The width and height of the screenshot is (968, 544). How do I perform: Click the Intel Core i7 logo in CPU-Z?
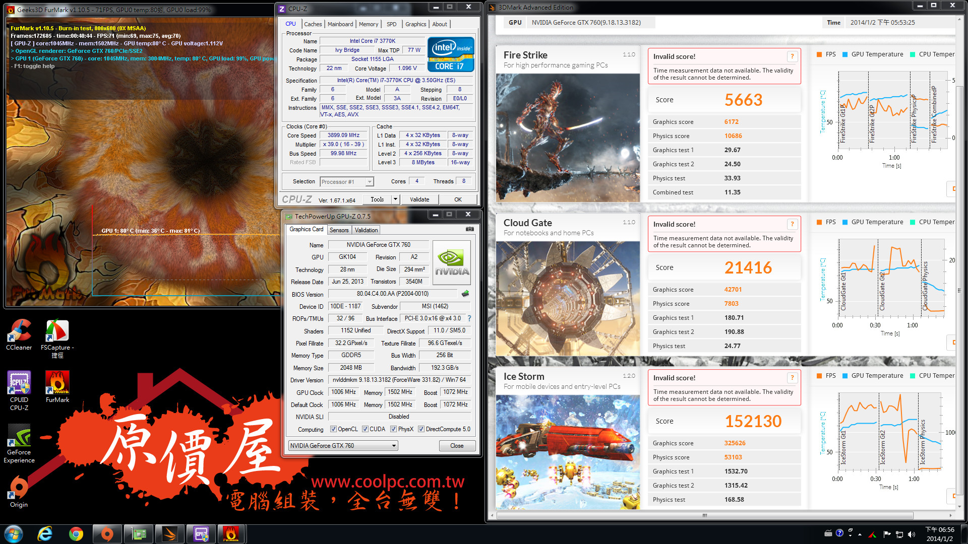tap(451, 54)
